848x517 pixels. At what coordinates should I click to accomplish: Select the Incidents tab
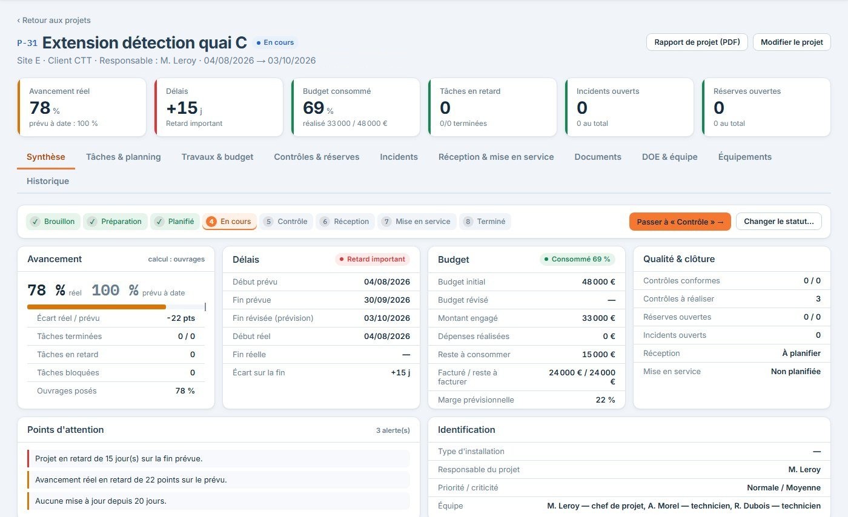pos(399,157)
